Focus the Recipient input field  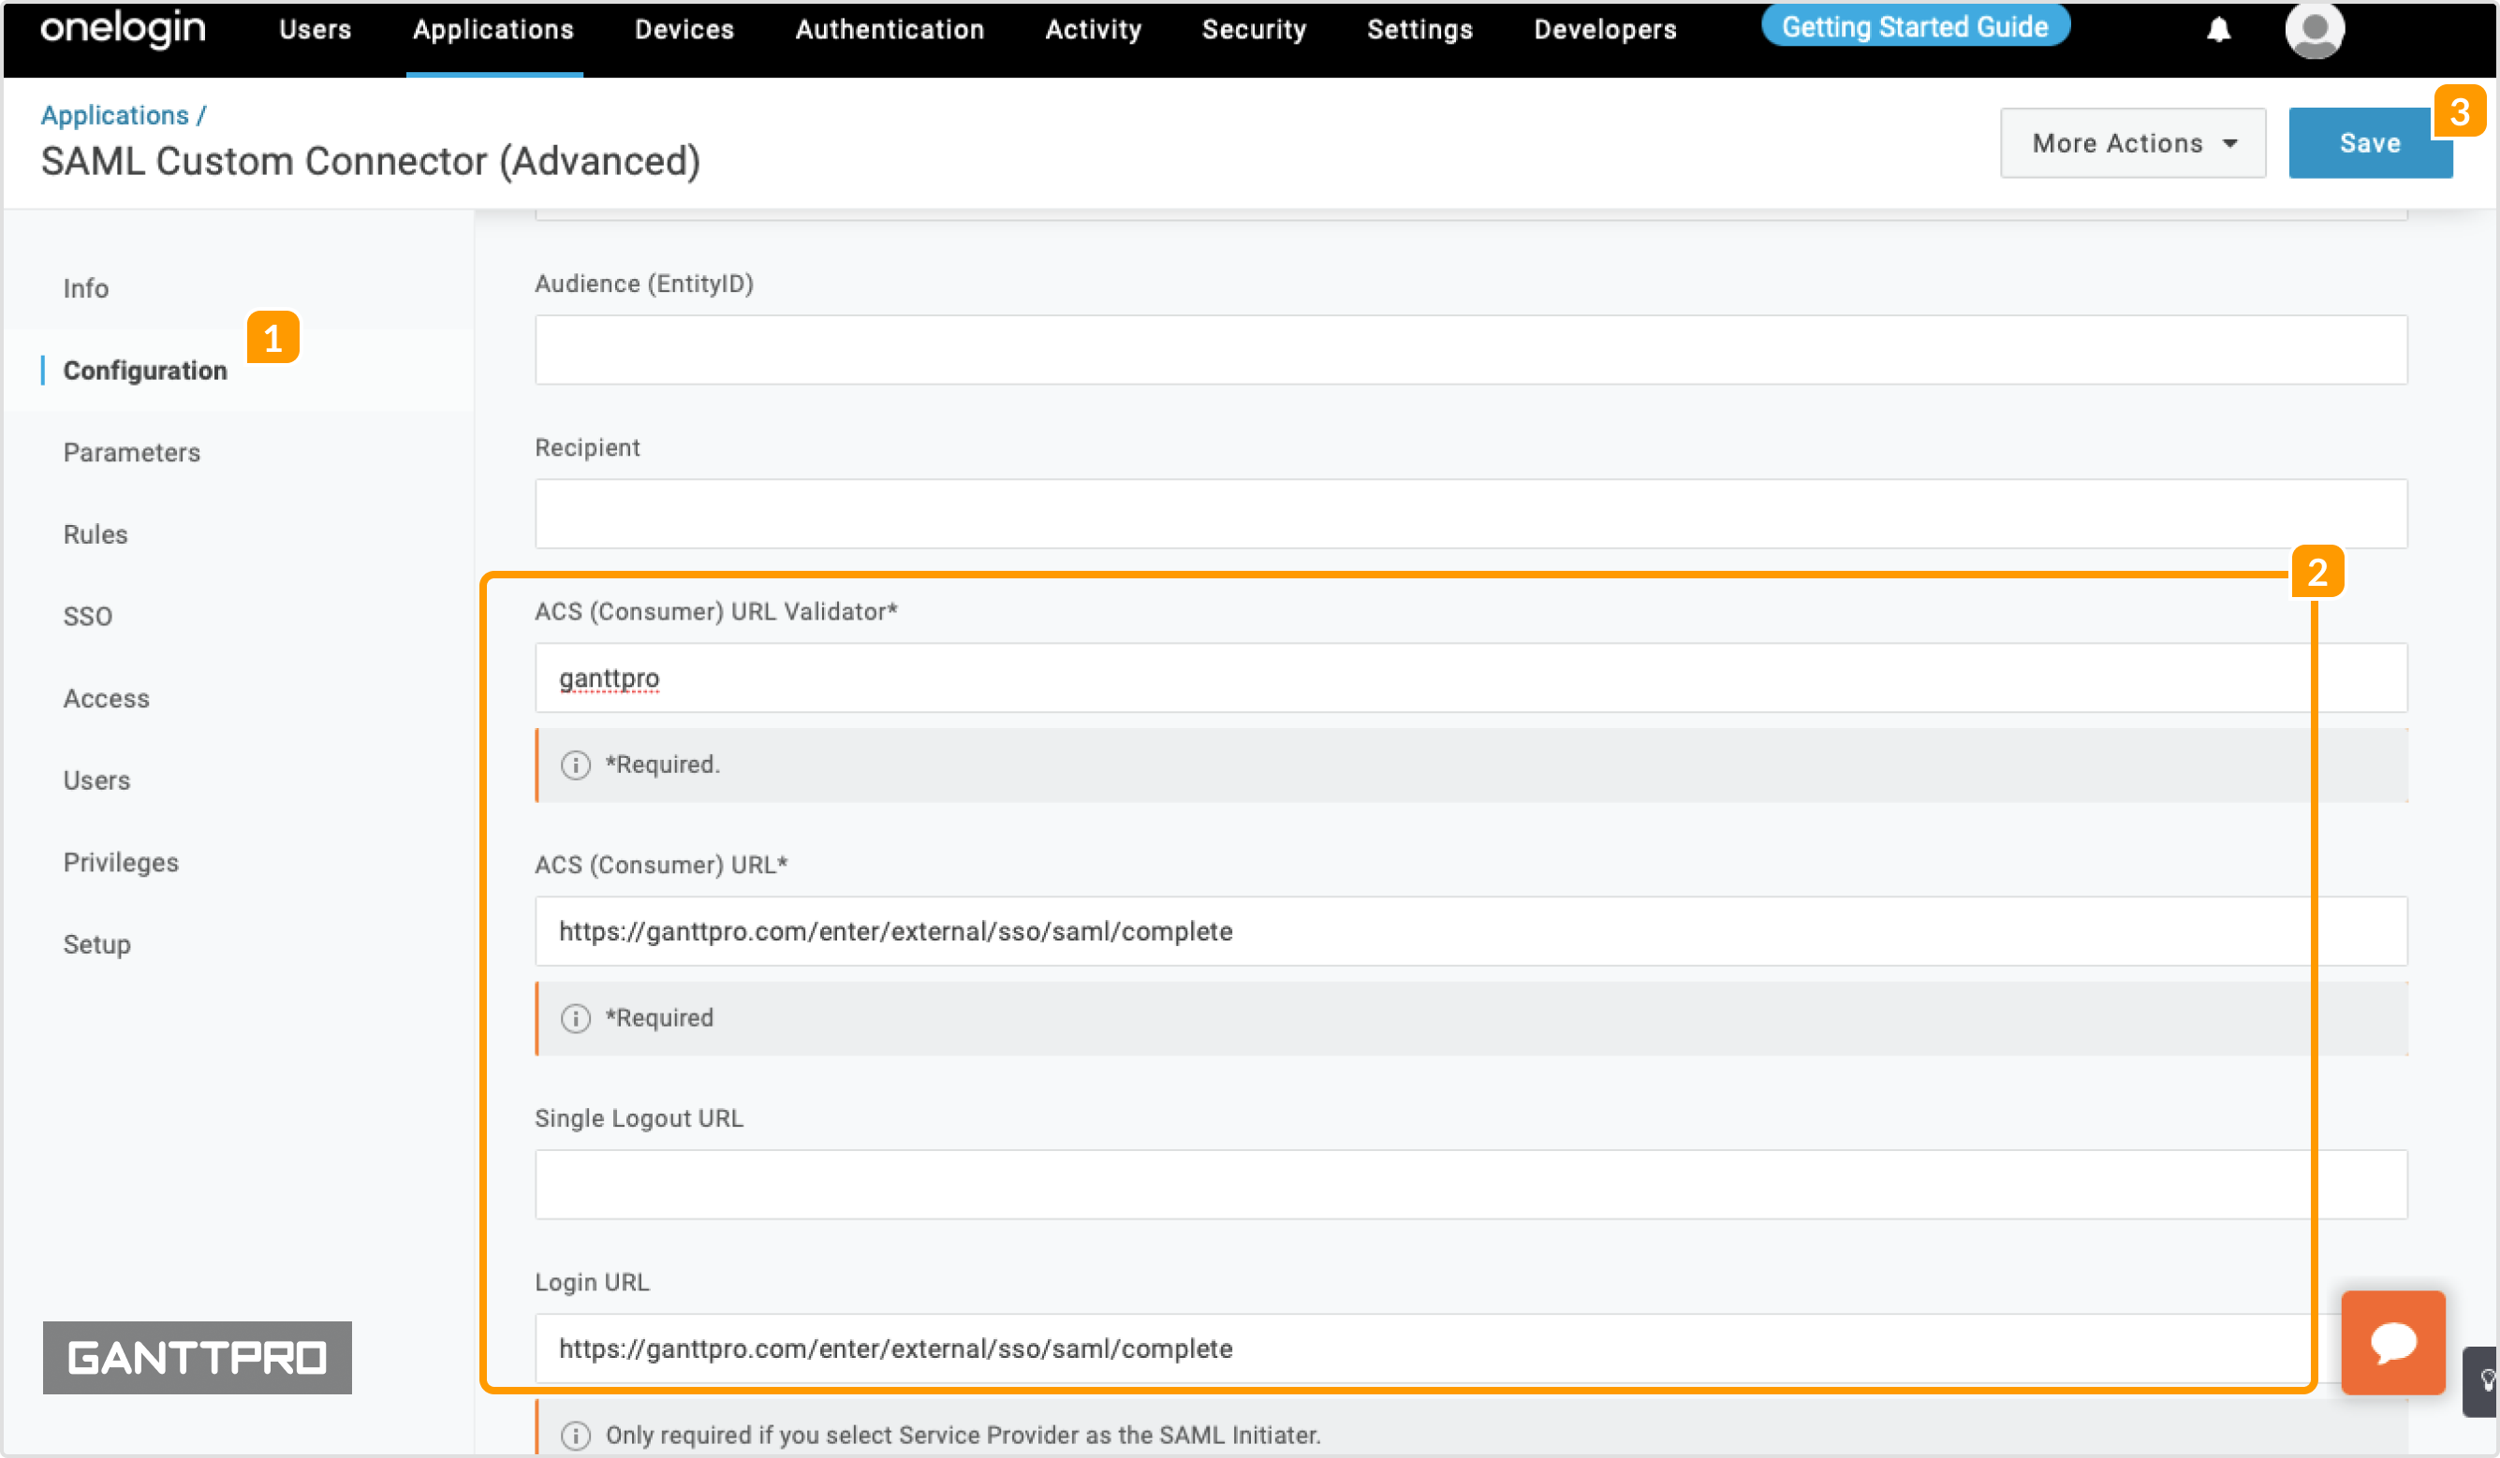tap(1471, 514)
